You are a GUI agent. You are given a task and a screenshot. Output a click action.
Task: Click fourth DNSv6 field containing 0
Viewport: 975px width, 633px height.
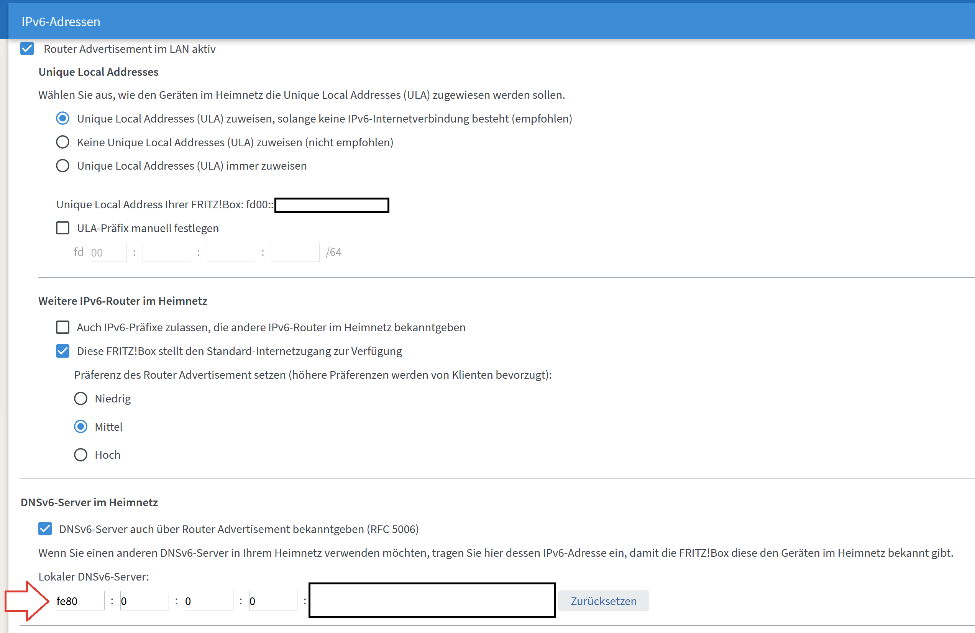[273, 601]
